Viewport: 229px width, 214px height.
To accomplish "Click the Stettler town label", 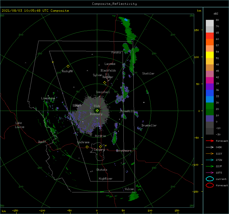I will tap(148, 74).
